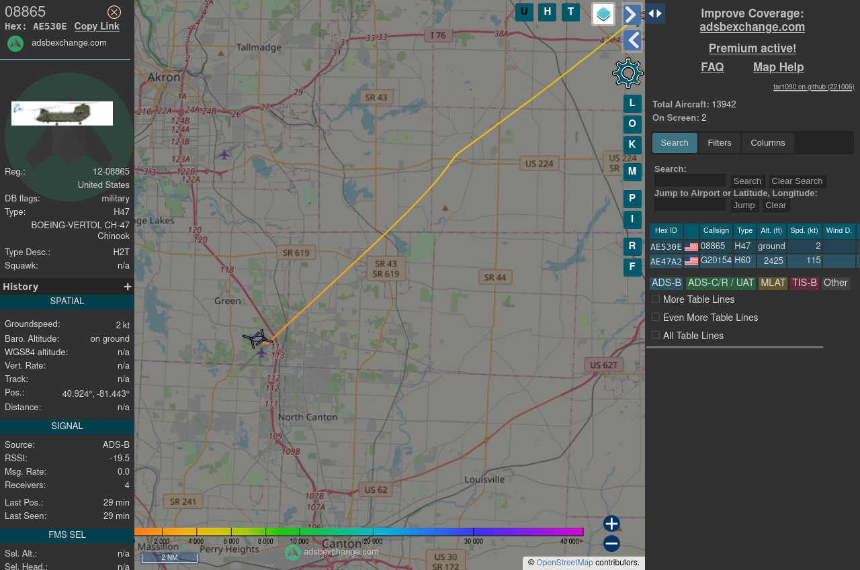
Task: Toggle the O map option button
Action: click(632, 124)
